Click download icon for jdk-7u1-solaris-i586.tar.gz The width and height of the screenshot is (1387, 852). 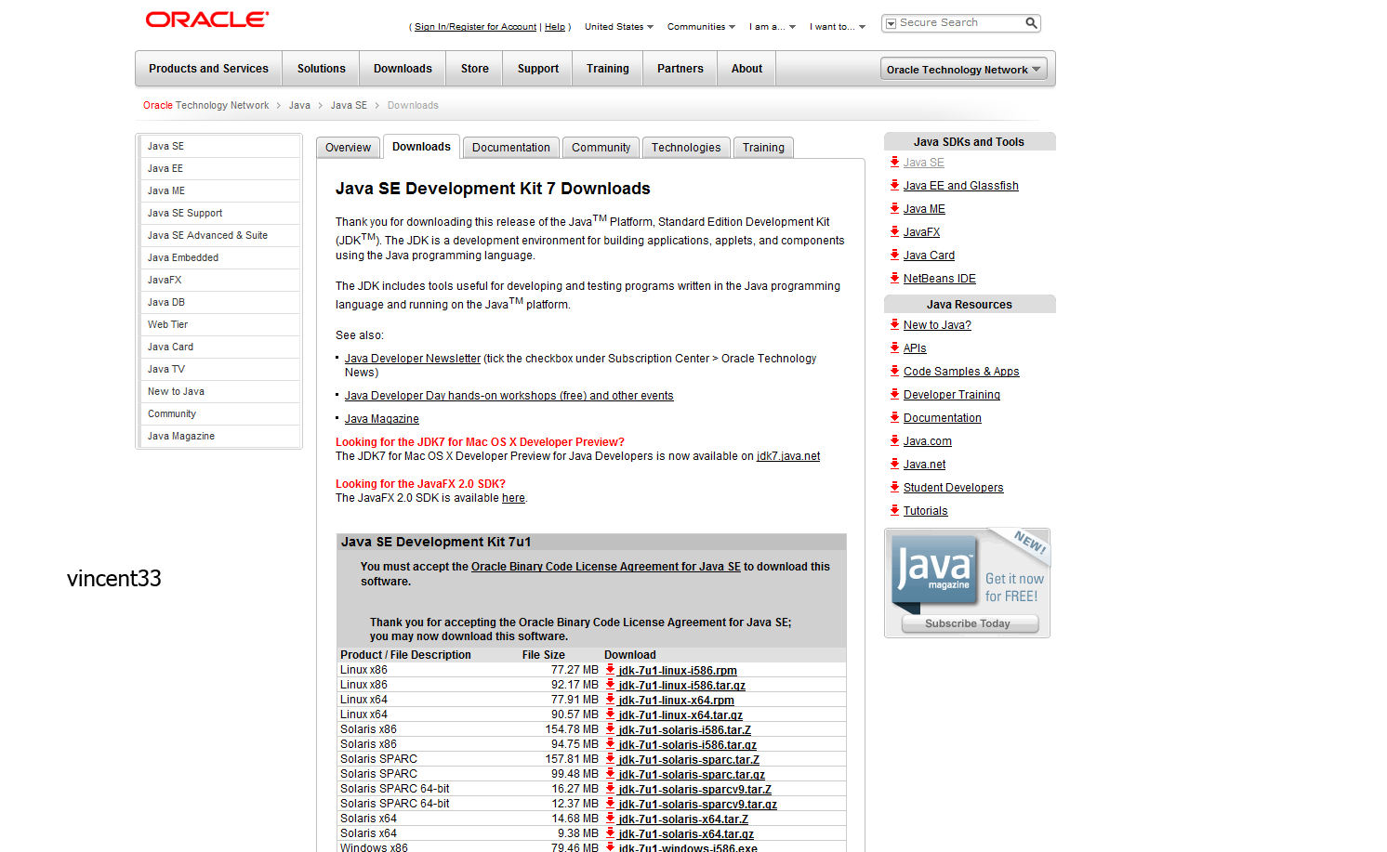click(x=610, y=743)
